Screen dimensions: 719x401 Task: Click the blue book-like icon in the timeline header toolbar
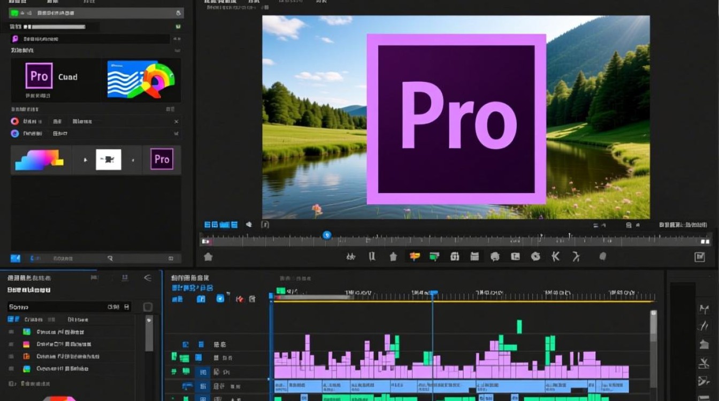pos(201,299)
